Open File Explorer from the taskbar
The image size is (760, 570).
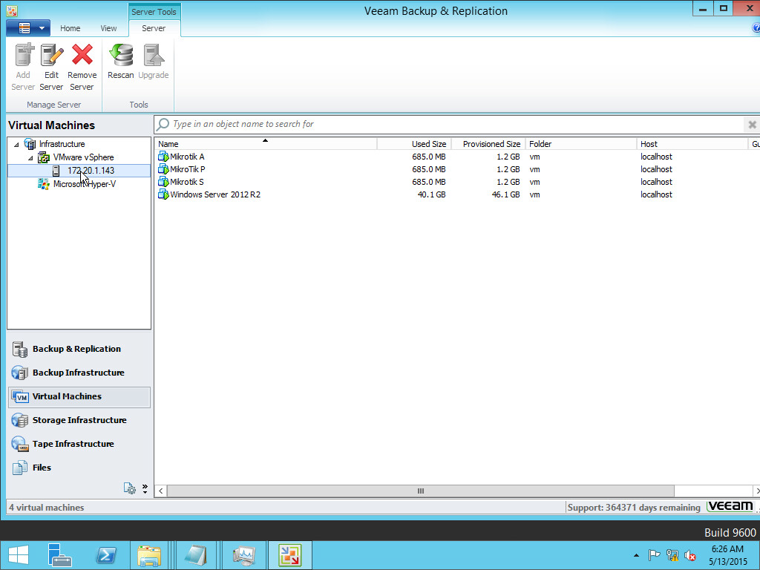[x=149, y=555]
